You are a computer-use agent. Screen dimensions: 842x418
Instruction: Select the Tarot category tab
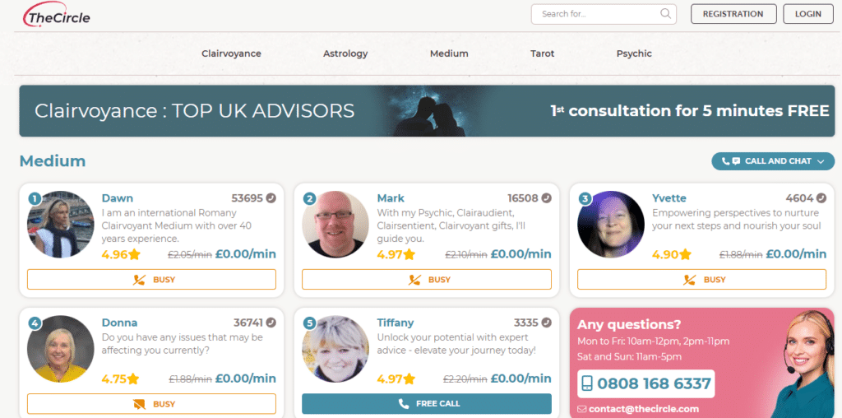[543, 53]
